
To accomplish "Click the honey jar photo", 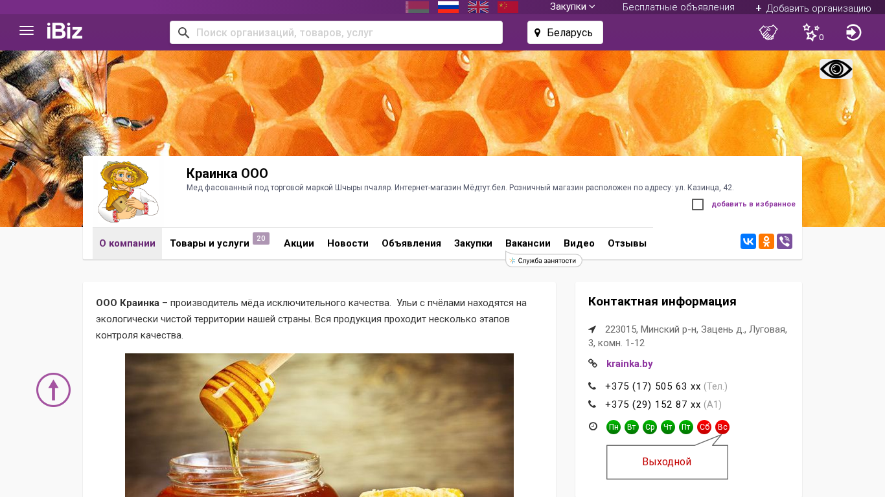I will (319, 425).
